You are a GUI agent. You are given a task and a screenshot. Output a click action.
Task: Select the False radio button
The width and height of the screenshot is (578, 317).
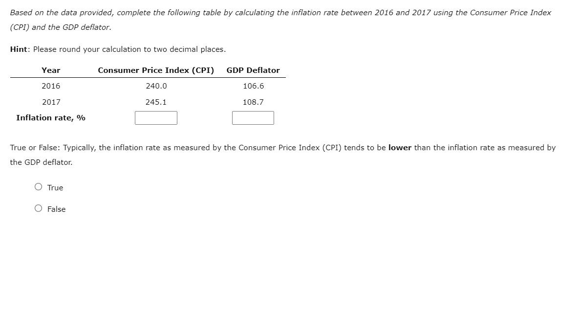click(38, 208)
